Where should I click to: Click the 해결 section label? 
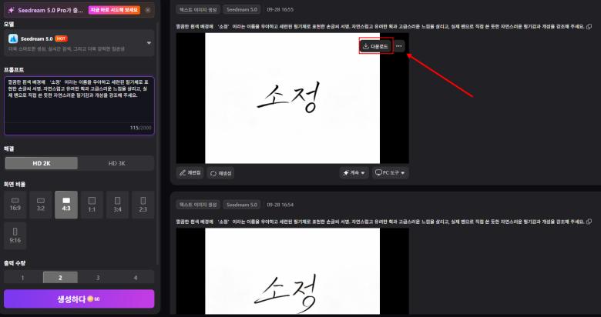click(8, 148)
